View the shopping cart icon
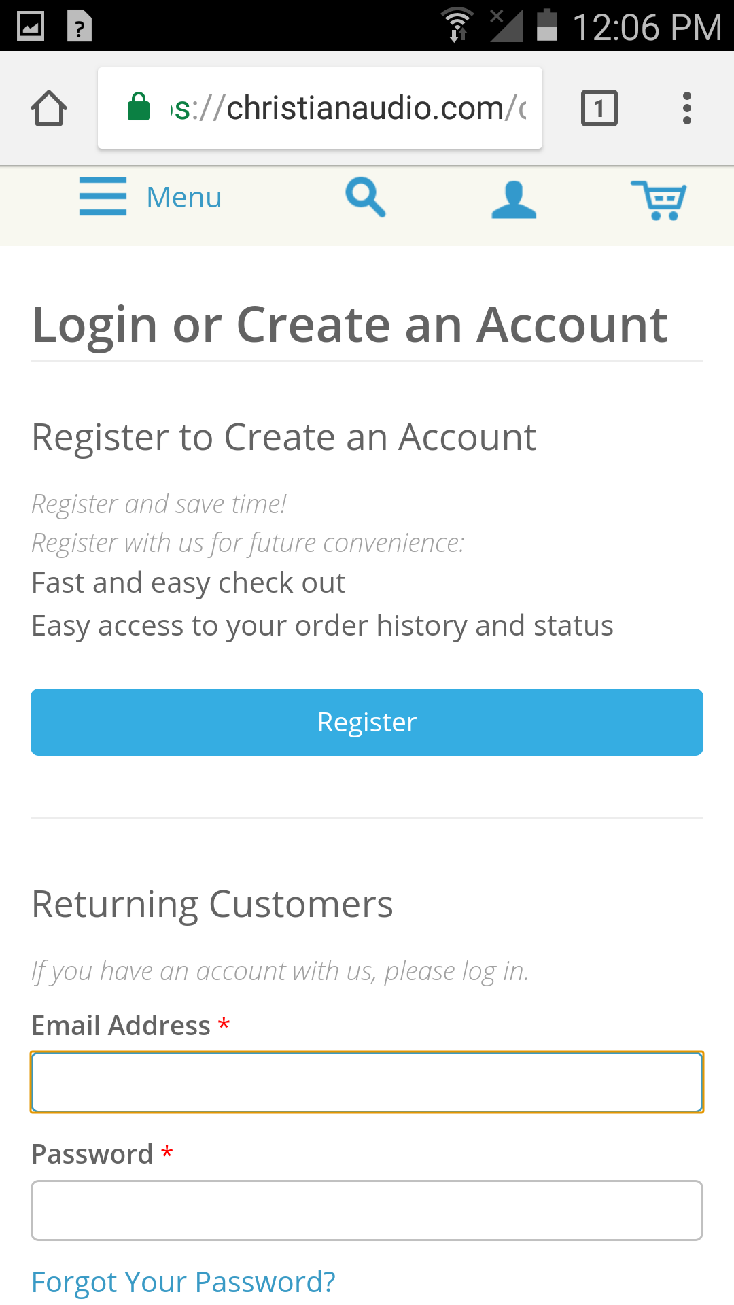 tap(659, 200)
